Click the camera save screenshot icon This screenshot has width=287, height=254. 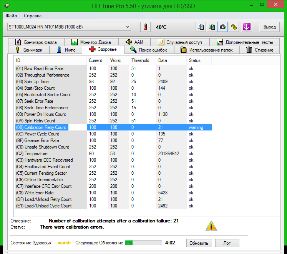pyautogui.click(x=222, y=27)
